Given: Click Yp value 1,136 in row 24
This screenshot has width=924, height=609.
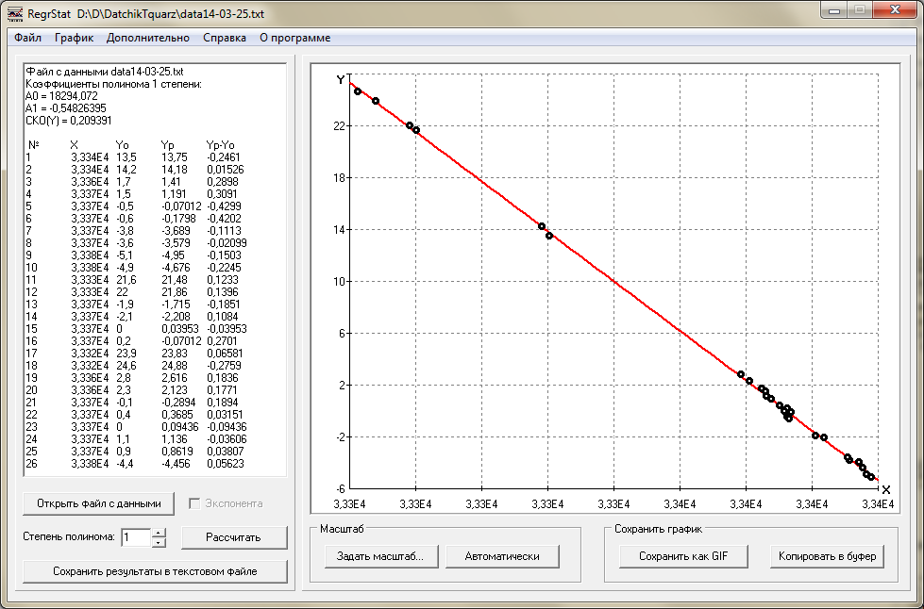Looking at the screenshot, I should 175,439.
